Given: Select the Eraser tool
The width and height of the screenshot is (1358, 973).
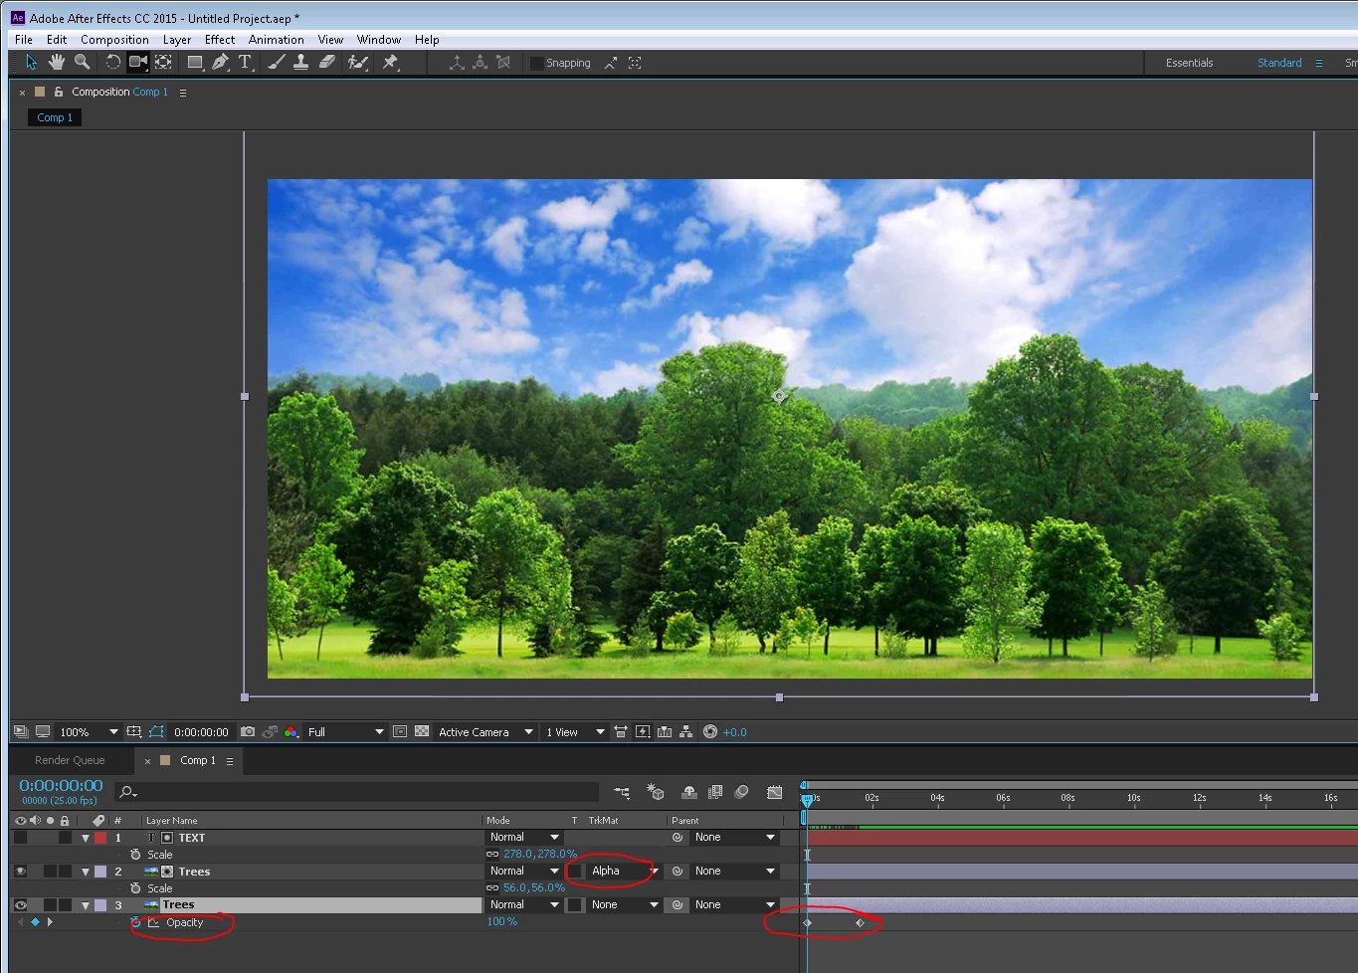Looking at the screenshot, I should coord(326,62).
